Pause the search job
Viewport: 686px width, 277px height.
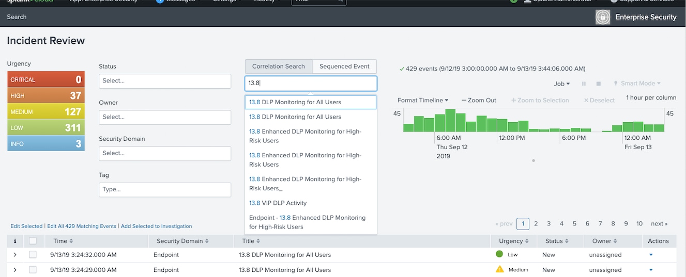point(584,84)
